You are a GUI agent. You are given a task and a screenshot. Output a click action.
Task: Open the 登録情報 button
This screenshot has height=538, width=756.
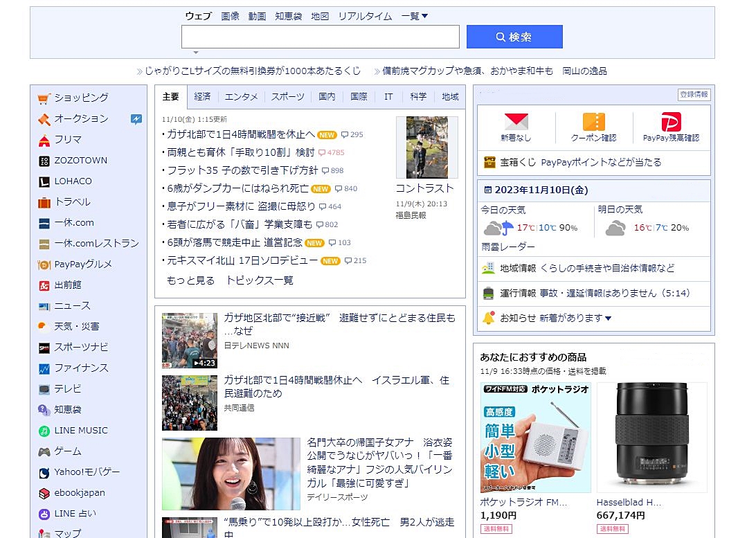[x=694, y=94]
